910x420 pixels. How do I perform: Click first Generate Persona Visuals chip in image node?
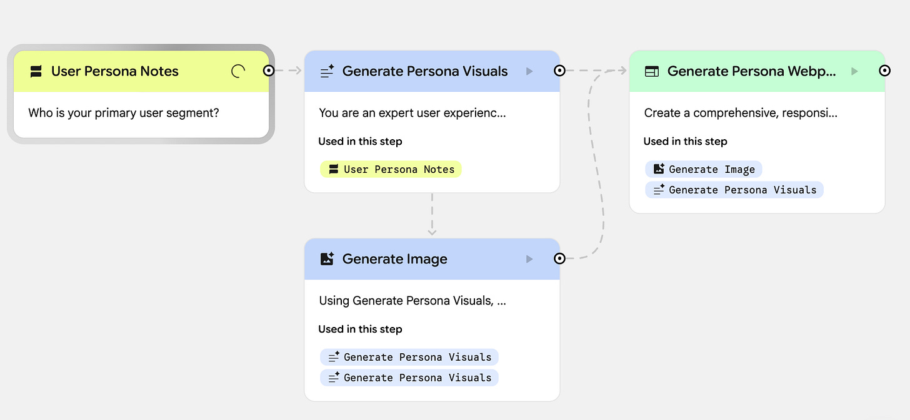[409, 357]
